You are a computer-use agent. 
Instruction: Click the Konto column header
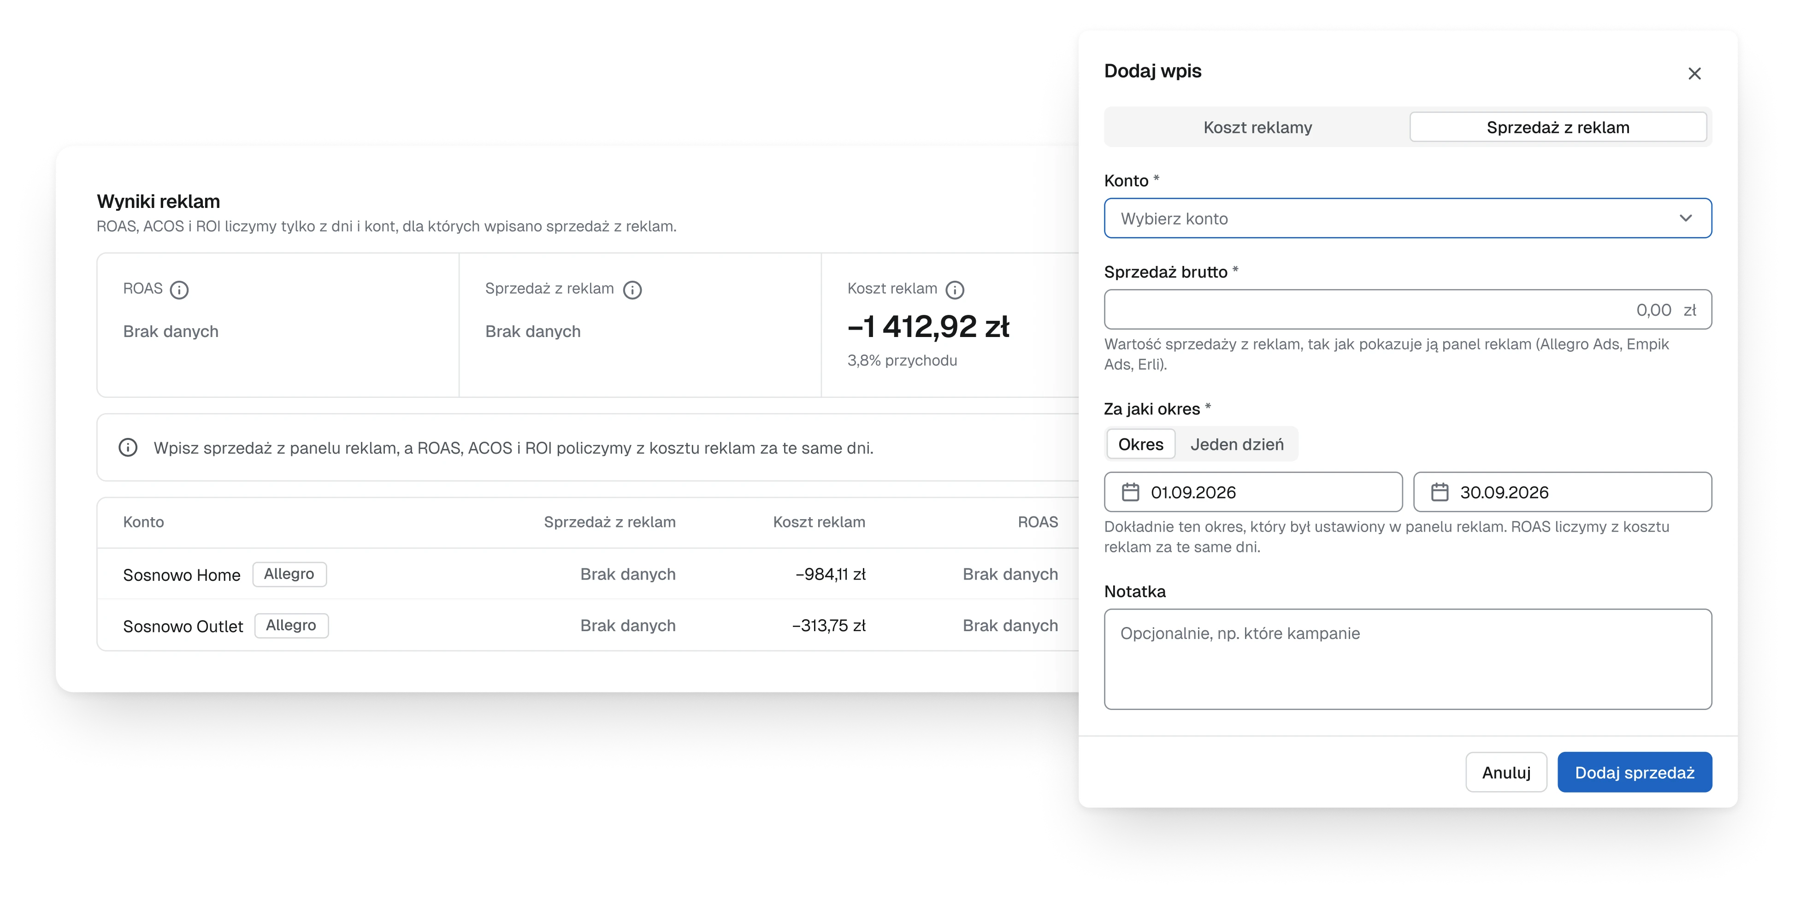point(143,522)
